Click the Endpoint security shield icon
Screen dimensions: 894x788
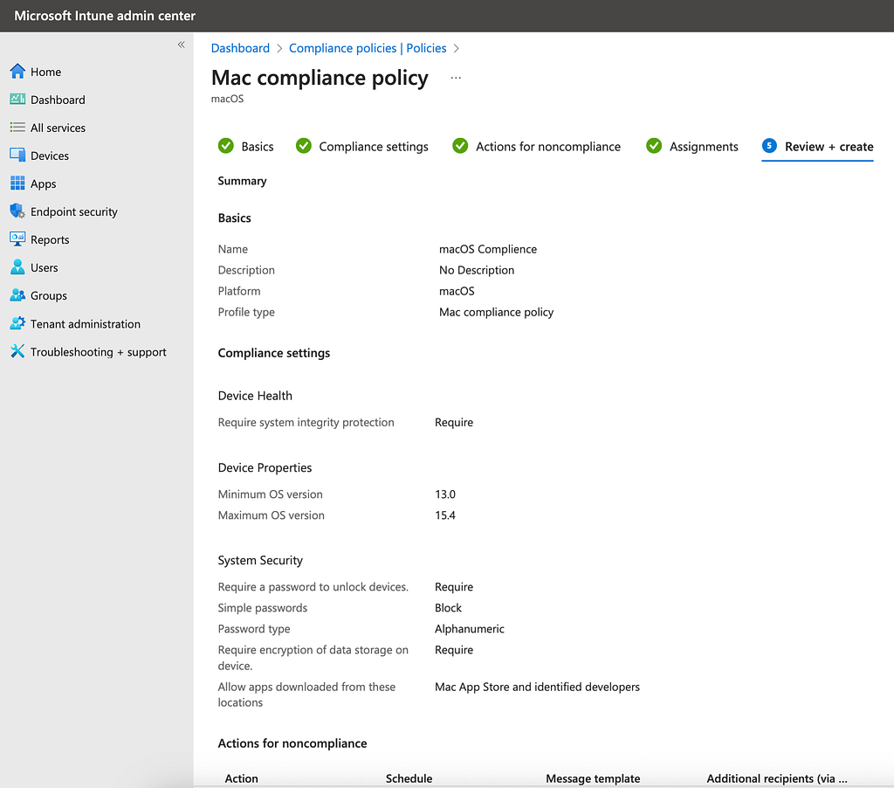[x=17, y=211]
